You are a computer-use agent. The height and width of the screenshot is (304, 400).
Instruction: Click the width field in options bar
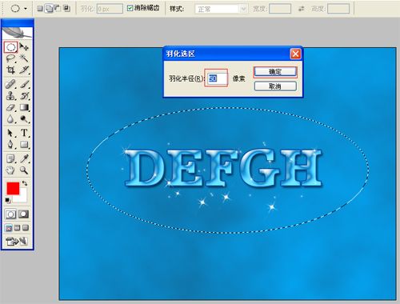tap(280, 9)
